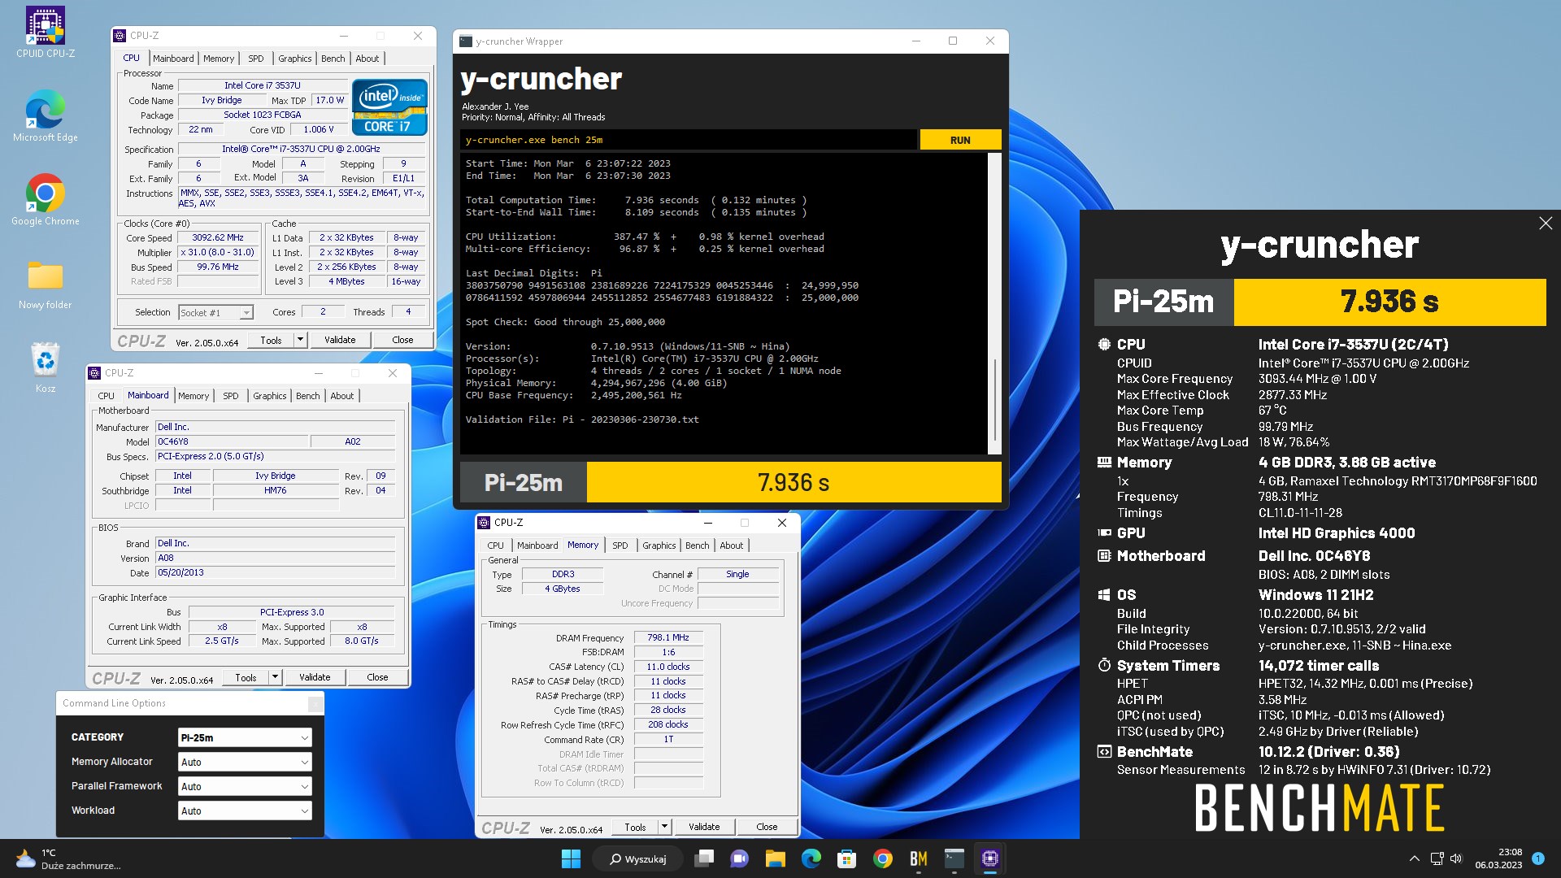Open About tab in Memory CPU-Z window

point(732,545)
